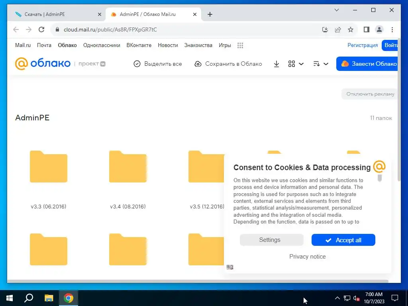Show hidden system tray icons
Image resolution: width=408 pixels, height=306 pixels.
pyautogui.click(x=337, y=298)
